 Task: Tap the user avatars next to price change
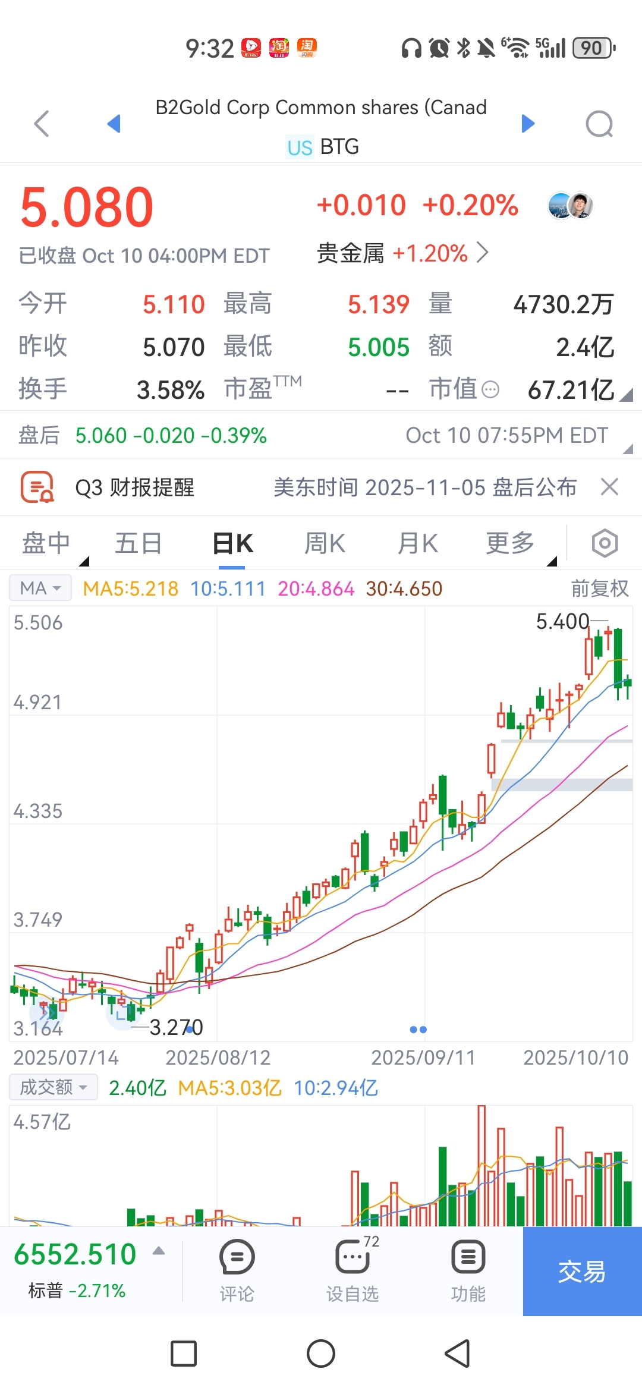point(571,206)
